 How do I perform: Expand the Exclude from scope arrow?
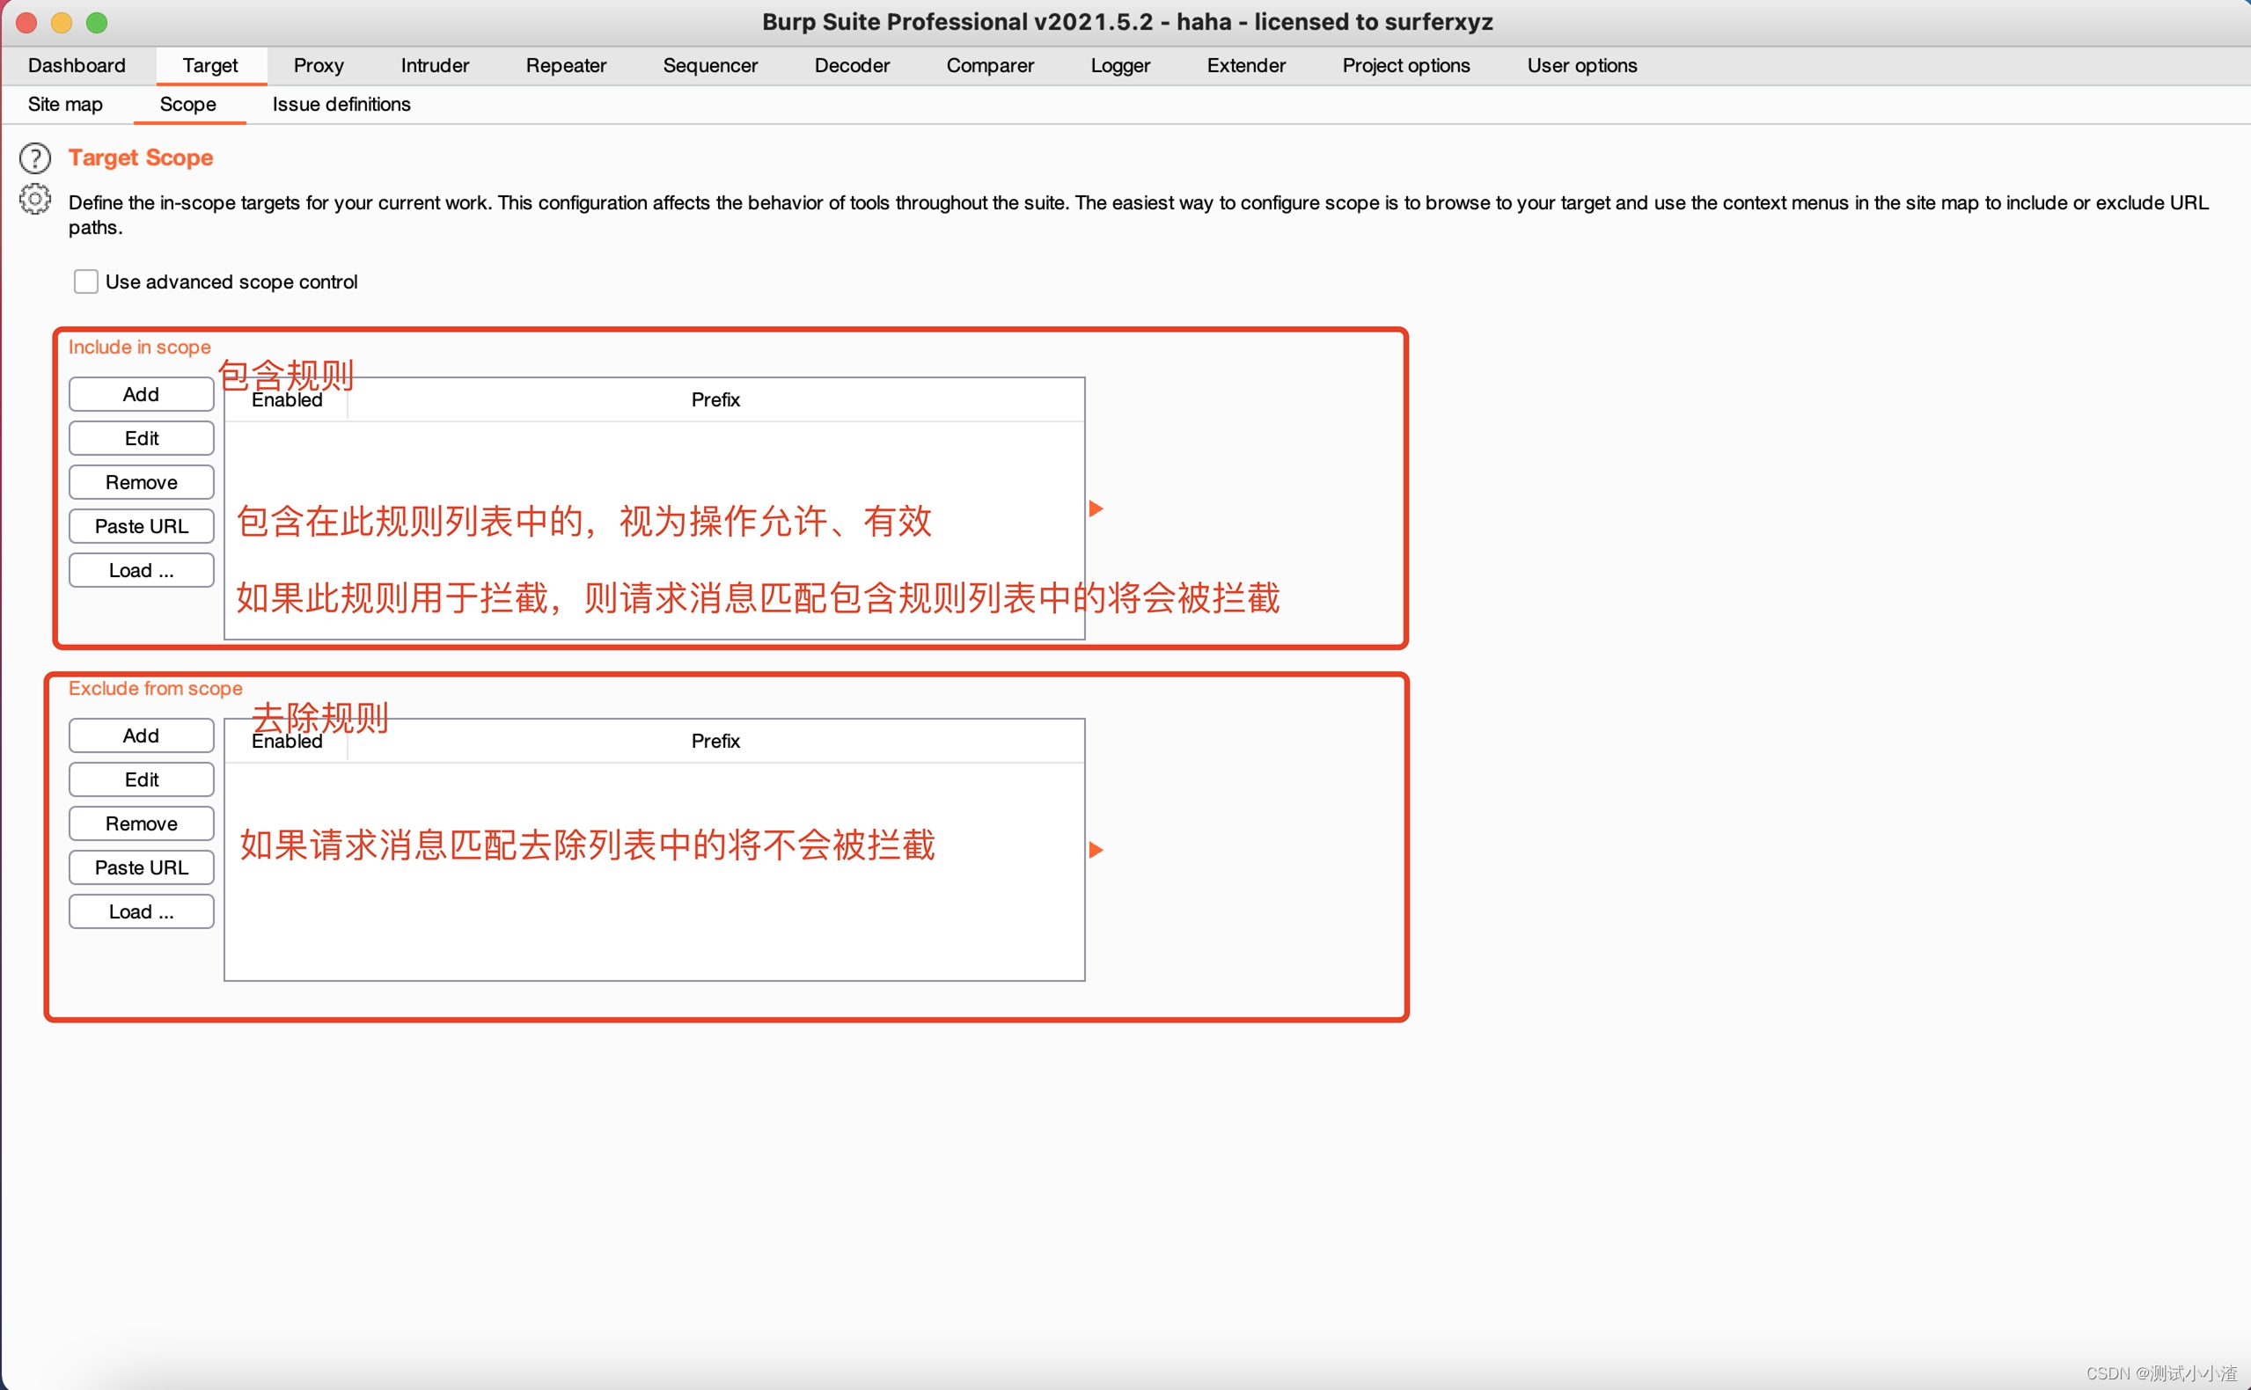[x=1096, y=850]
